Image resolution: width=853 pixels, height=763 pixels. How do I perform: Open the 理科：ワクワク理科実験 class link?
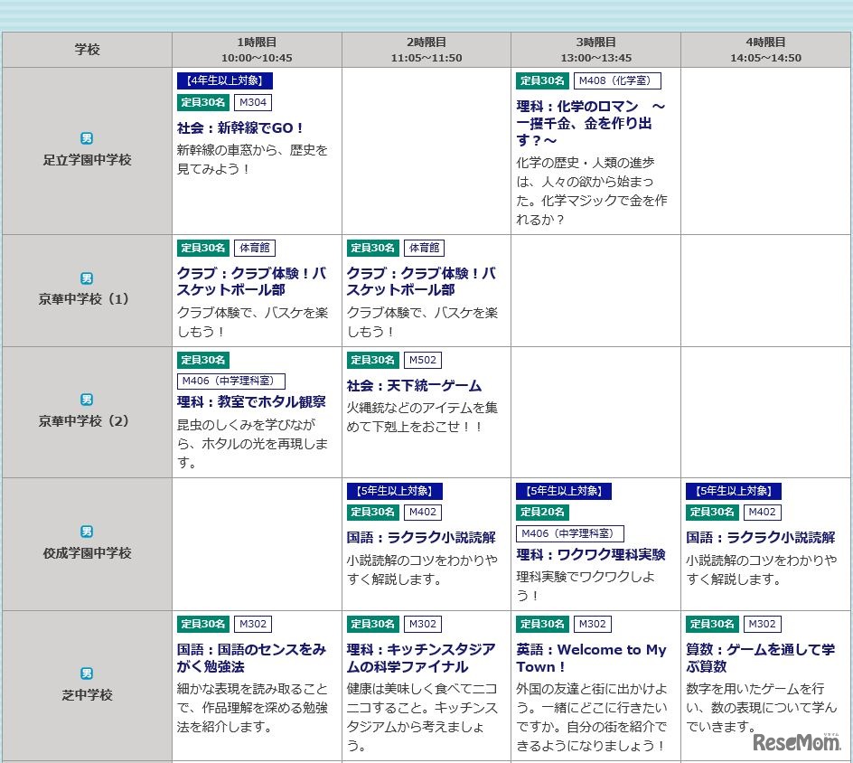(x=591, y=554)
